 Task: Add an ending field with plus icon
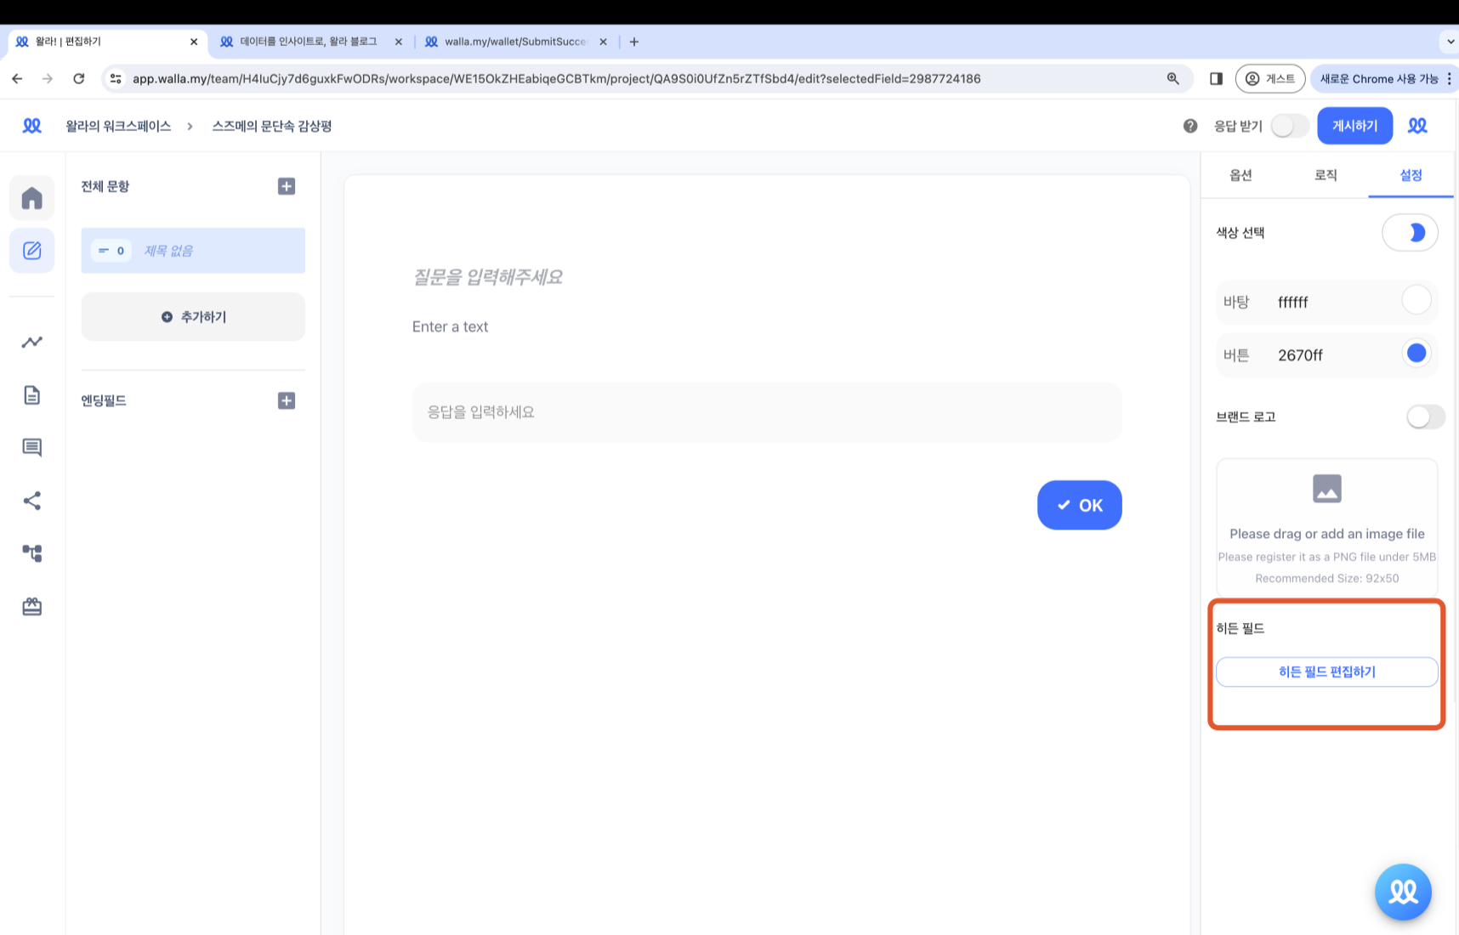click(287, 400)
